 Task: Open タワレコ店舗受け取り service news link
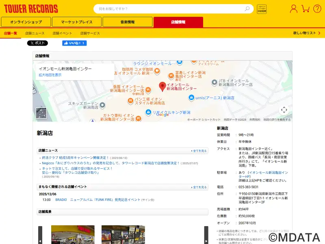(77, 170)
